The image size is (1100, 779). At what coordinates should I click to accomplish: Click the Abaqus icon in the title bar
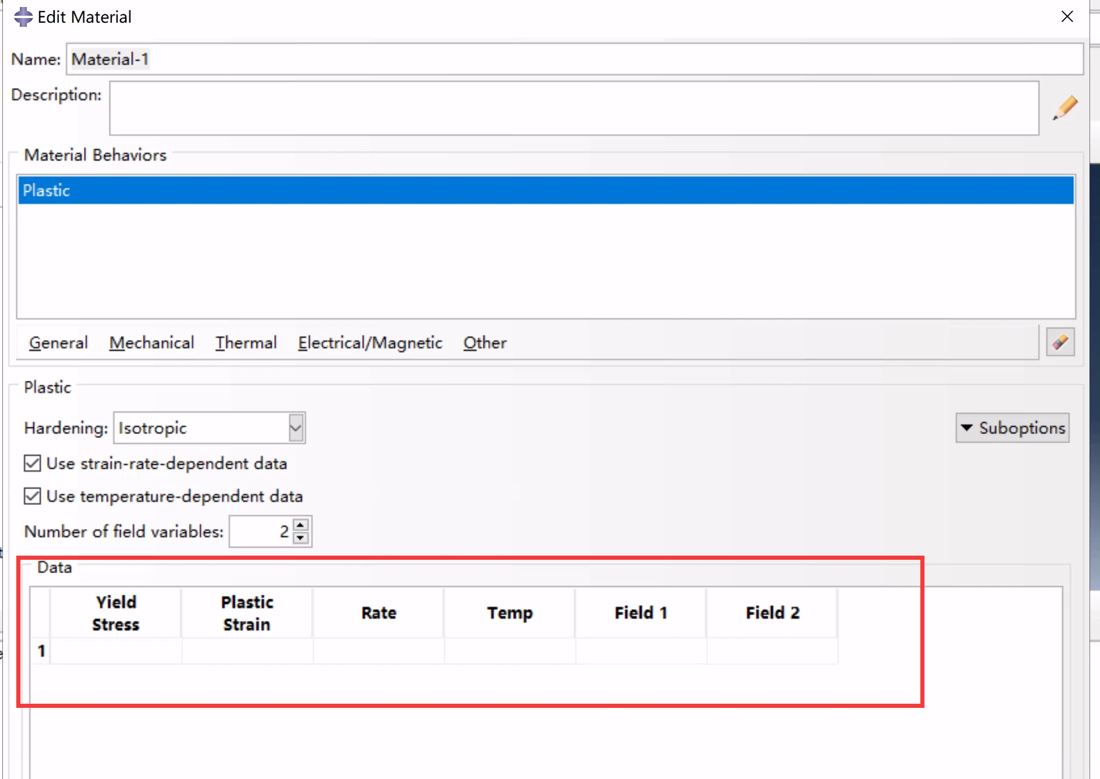pos(23,17)
